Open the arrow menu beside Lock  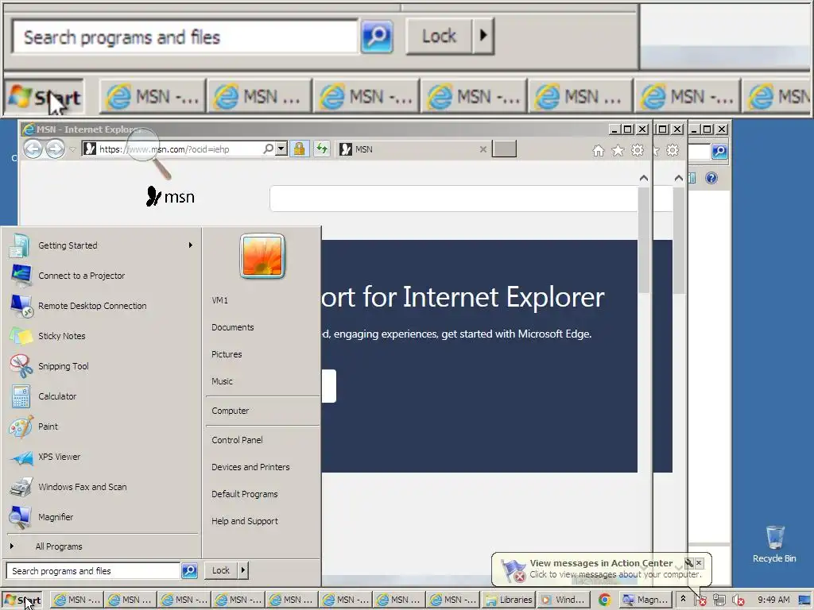(x=243, y=570)
